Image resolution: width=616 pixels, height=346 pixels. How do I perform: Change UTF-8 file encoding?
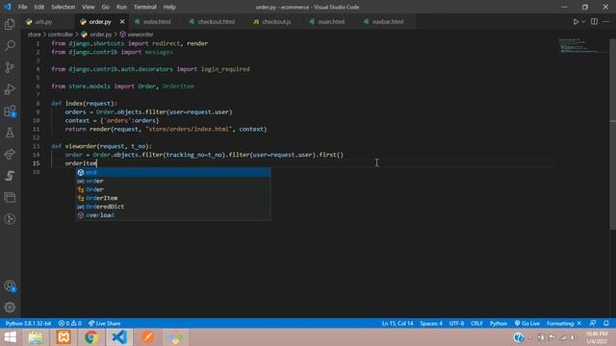tap(456, 323)
